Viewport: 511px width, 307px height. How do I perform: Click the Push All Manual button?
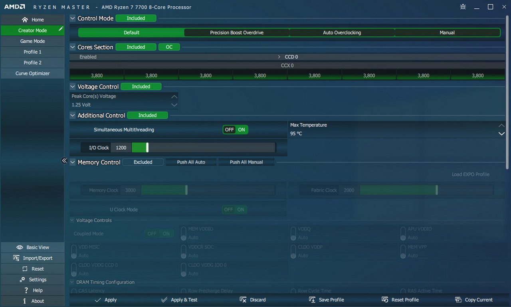click(246, 162)
